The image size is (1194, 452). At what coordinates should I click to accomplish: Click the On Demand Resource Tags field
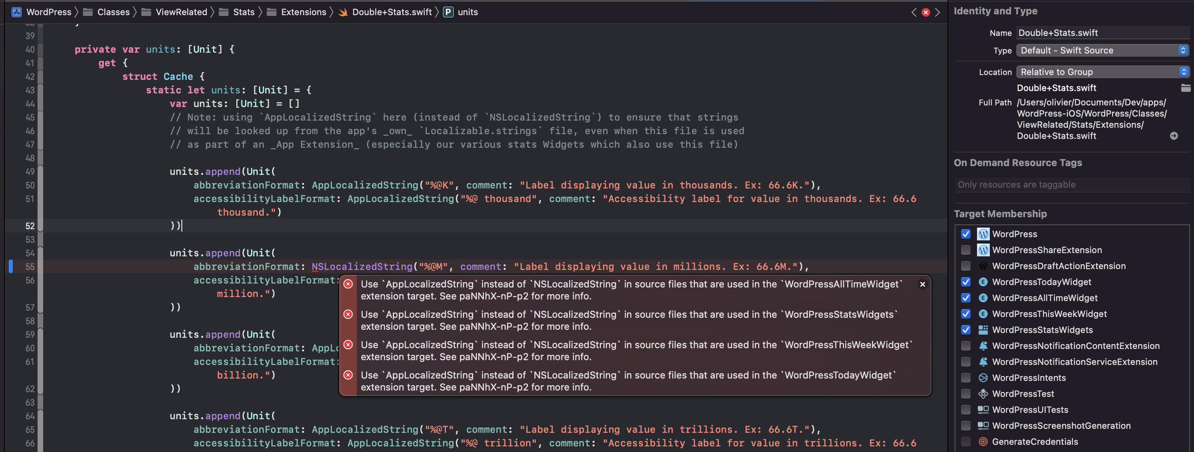1072,185
